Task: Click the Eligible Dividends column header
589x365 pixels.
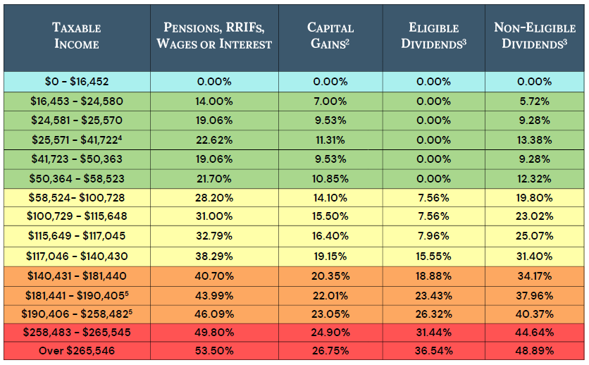Action: [x=433, y=36]
